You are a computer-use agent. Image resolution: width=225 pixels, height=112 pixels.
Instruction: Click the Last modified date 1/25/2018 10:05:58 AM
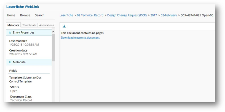24,45
